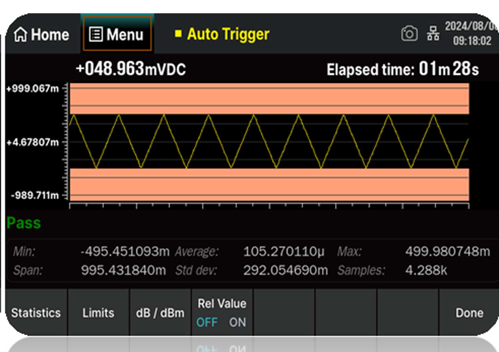Screen dimensions: 499x352
Task: Open the Limits softkey menu
Action: pos(98,313)
